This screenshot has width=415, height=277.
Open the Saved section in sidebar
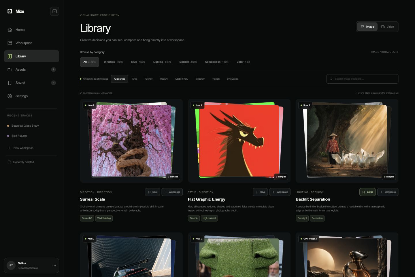click(x=31, y=83)
